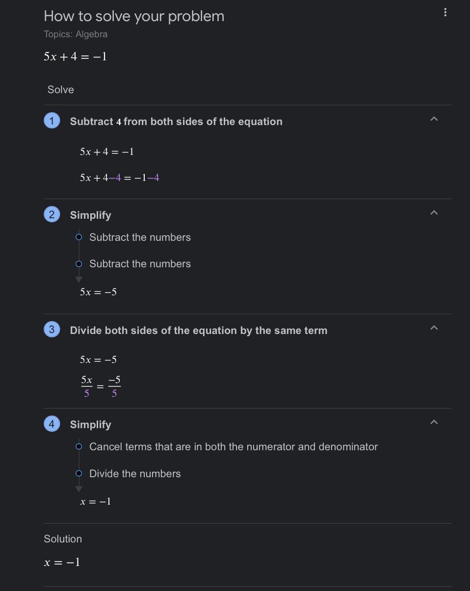Click the Solution section label
The height and width of the screenshot is (591, 470).
[x=63, y=539]
